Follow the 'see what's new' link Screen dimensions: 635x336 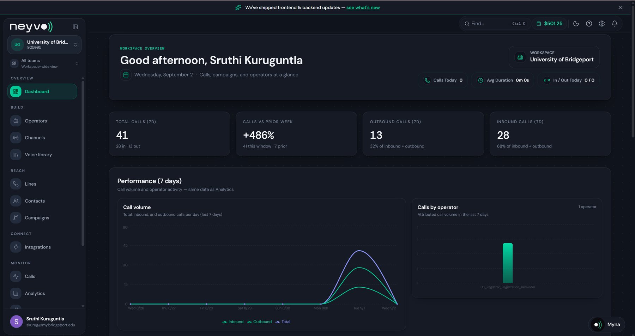tap(363, 7)
